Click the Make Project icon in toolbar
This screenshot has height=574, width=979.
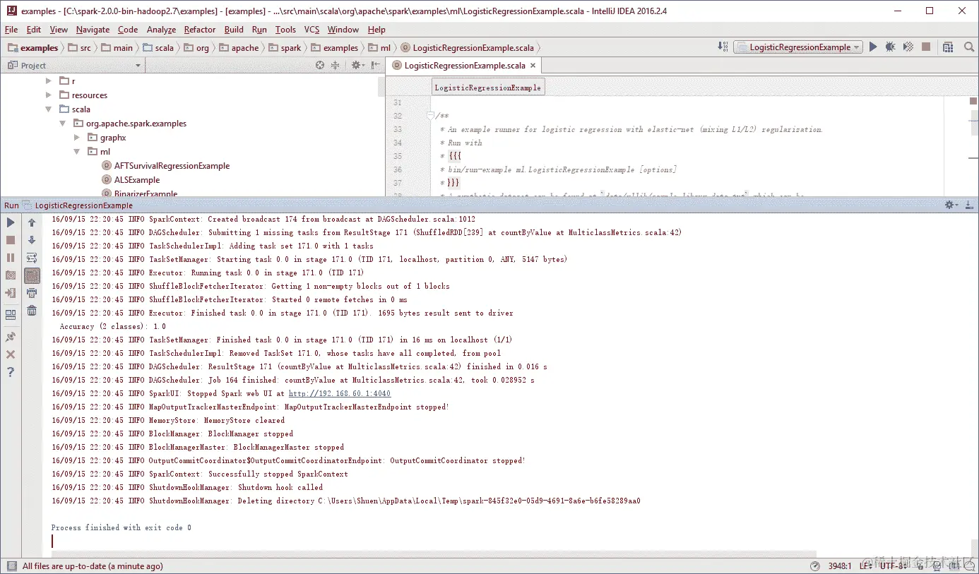click(x=723, y=47)
